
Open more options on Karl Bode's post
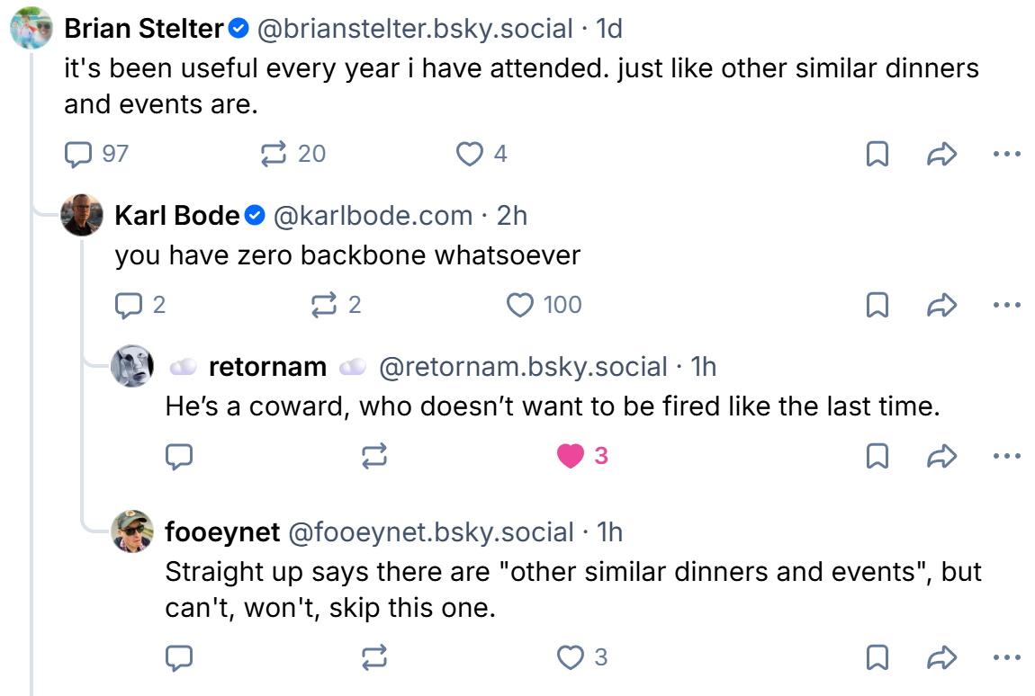[1006, 306]
